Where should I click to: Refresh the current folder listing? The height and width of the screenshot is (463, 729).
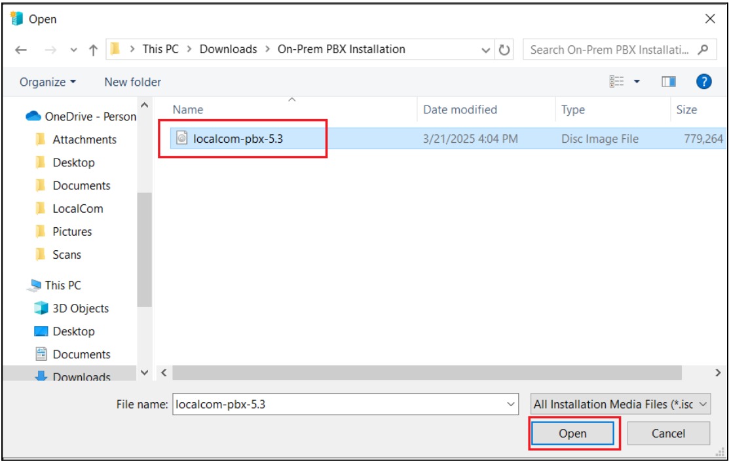(505, 50)
